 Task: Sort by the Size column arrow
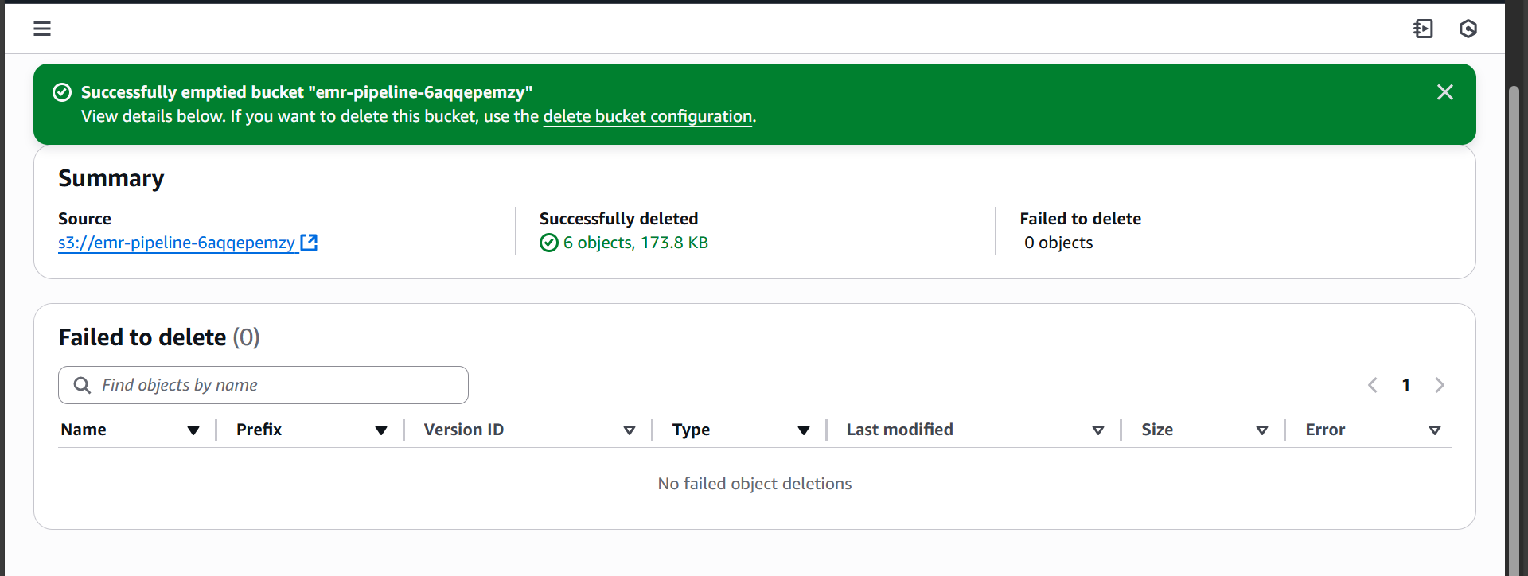[x=1262, y=430]
